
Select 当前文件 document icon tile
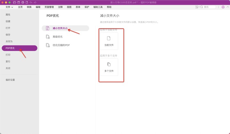click(109, 41)
